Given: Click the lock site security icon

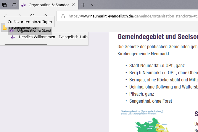Looking at the screenshot, I should pyautogui.click(x=63, y=16).
